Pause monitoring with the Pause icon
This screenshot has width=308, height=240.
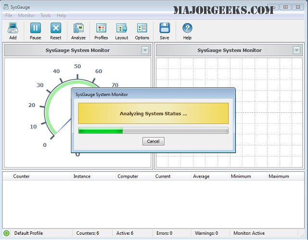(35, 28)
